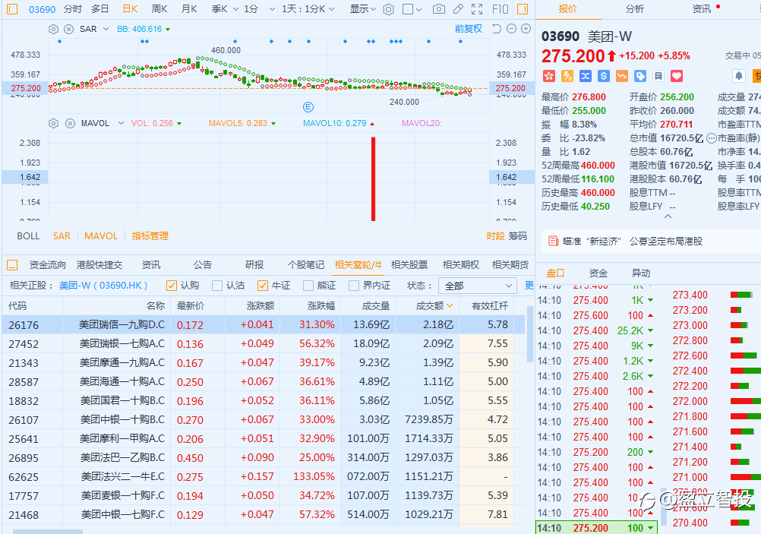Collapse the bottom panel with orange minus icon
This screenshot has width=761, height=534.
click(12, 265)
